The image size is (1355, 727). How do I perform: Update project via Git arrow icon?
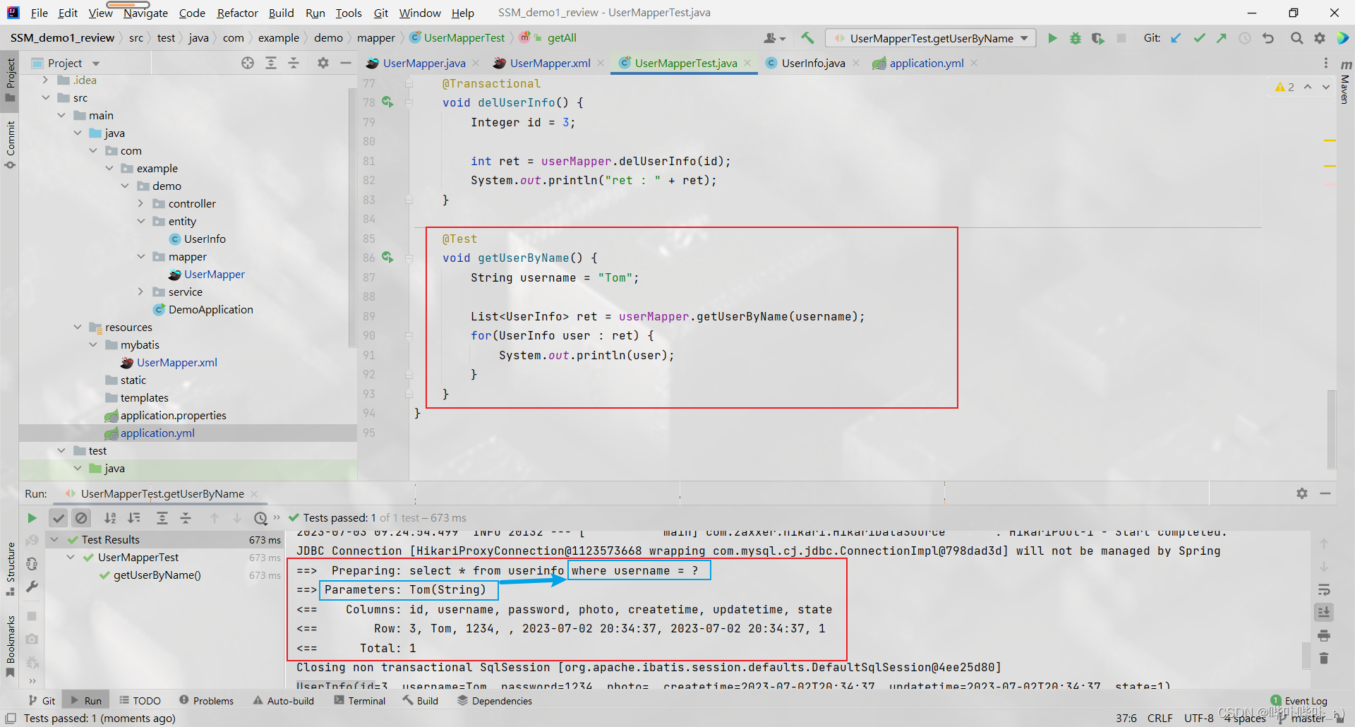point(1176,38)
